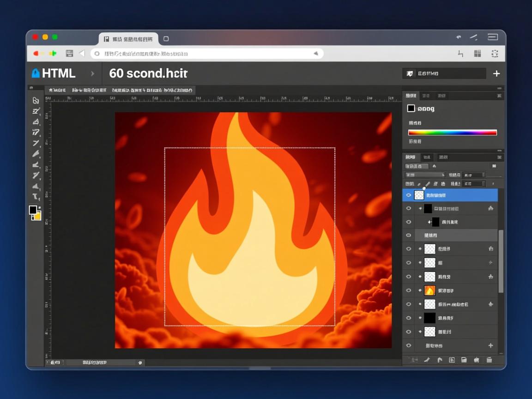The height and width of the screenshot is (399, 532).
Task: Click the grid view icon in the browser toolbar
Action: click(x=478, y=54)
